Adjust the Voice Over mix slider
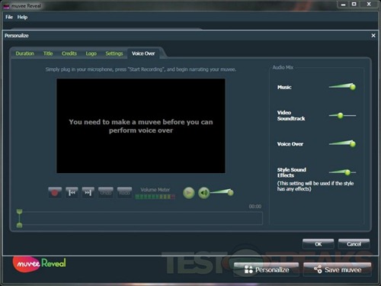This screenshot has height=286, width=381. (342, 143)
